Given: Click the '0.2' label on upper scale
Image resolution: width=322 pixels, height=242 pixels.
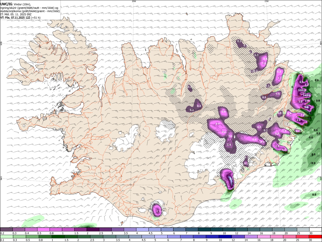Looking at the screenshot, I should point(2,233).
